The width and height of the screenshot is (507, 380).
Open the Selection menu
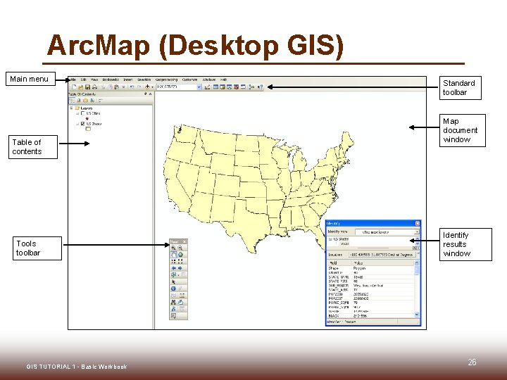point(144,80)
